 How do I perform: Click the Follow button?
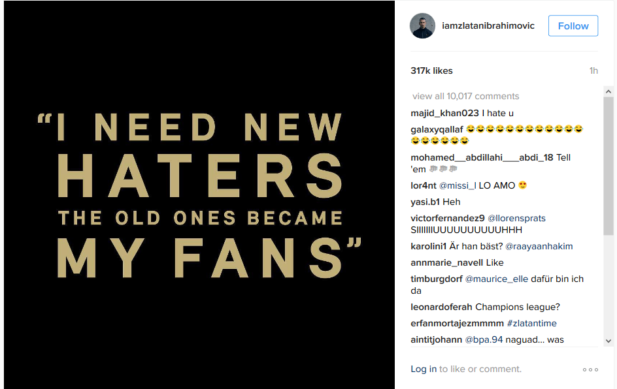(573, 26)
